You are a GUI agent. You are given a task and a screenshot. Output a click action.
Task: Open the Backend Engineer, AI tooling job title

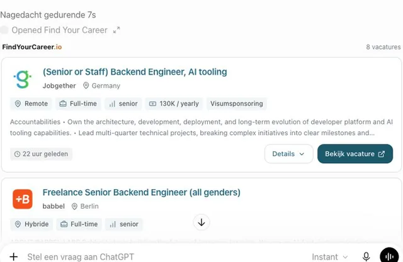[x=135, y=72]
